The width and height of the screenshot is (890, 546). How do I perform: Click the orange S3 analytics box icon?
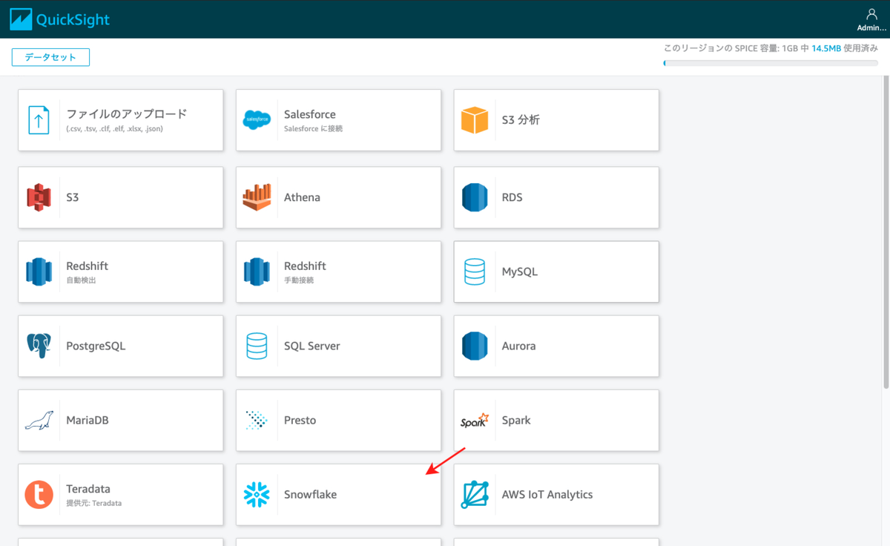click(475, 119)
